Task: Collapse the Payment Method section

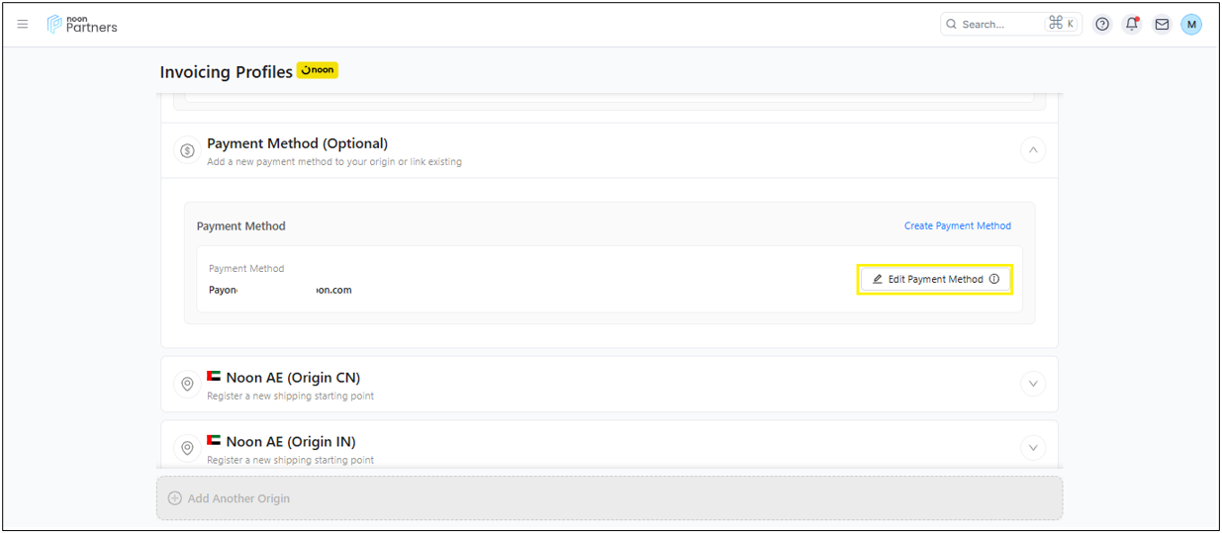Action: (1032, 150)
